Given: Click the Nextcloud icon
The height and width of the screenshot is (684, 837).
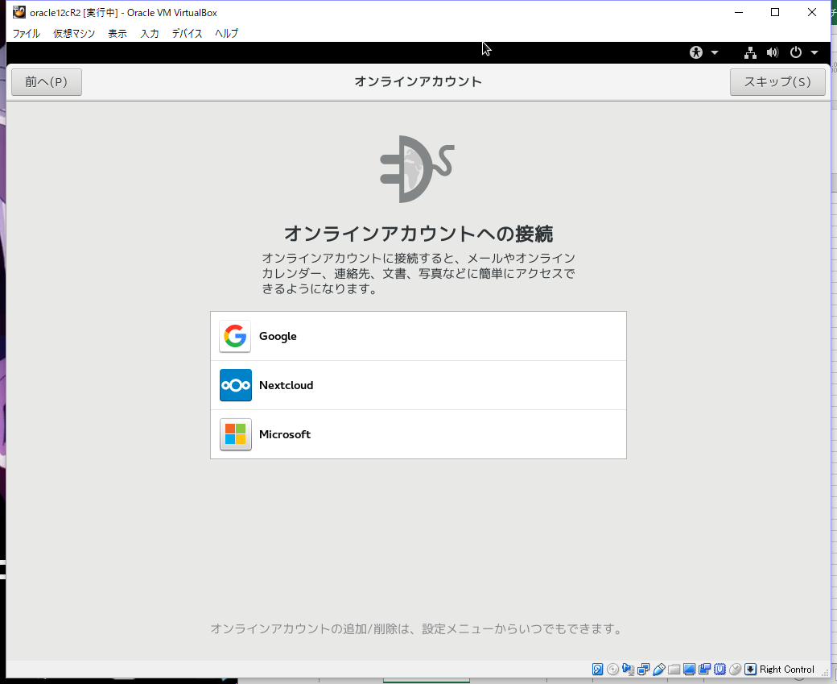Looking at the screenshot, I should (x=234, y=385).
